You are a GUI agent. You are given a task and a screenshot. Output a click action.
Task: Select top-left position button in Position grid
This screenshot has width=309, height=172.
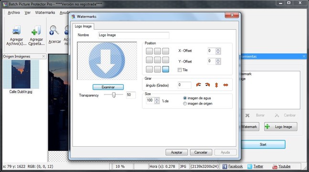[149, 51]
